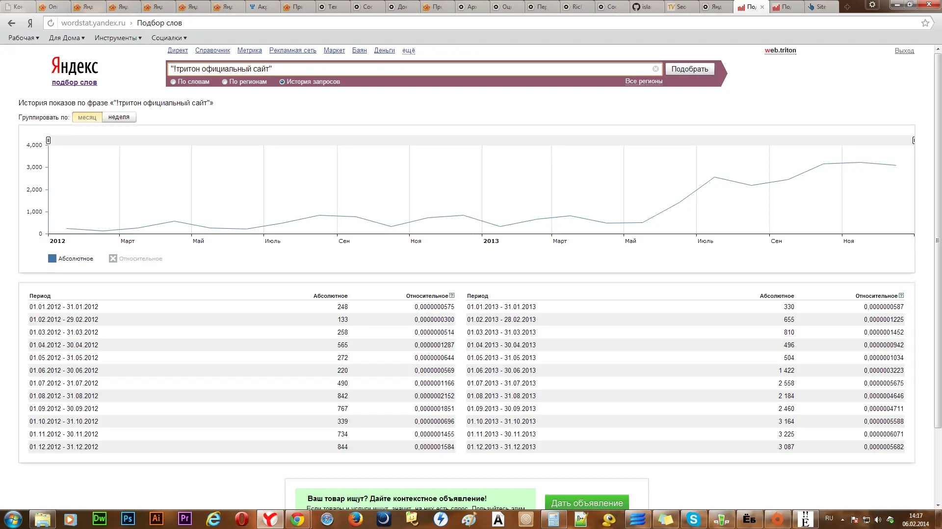Image resolution: width=942 pixels, height=529 pixels.
Task: Select the По словам radio option
Action: [173, 82]
